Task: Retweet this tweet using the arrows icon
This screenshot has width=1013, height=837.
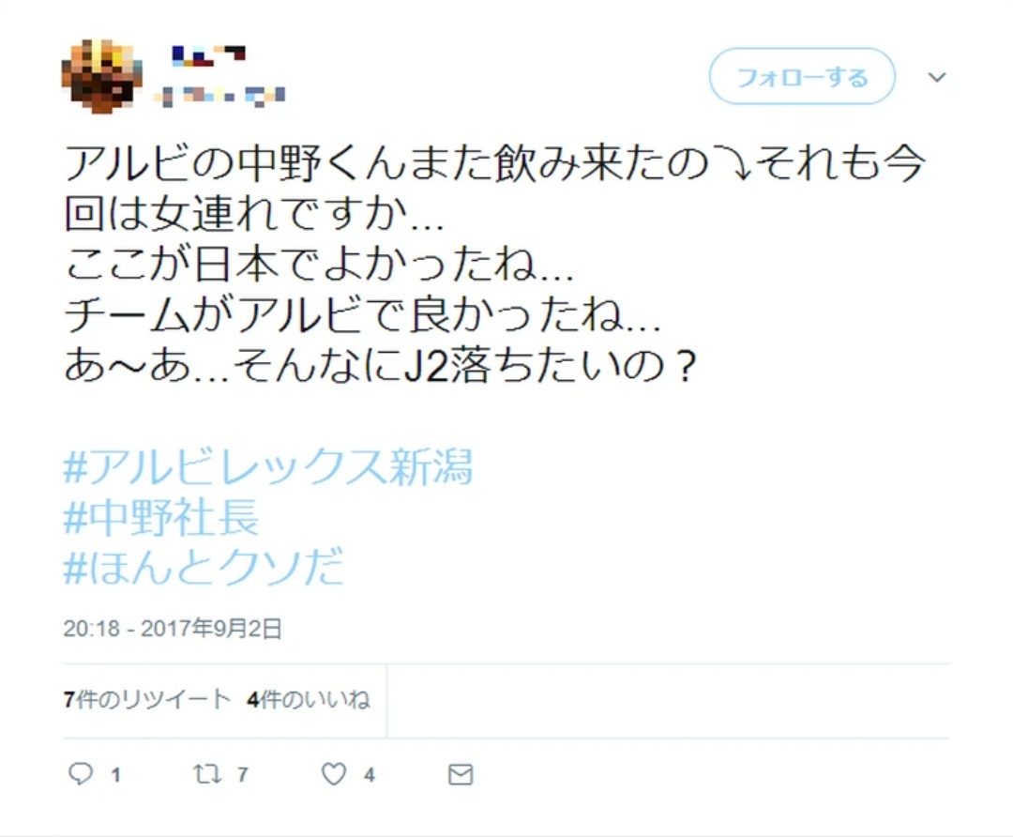Action: (207, 773)
